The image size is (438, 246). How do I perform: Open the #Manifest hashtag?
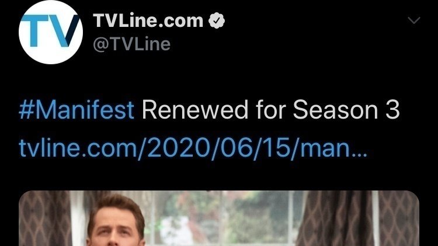77,110
